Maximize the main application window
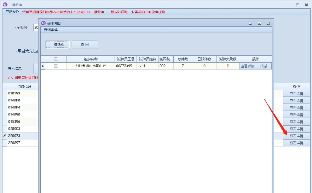The height and width of the screenshot is (193, 312). click(x=297, y=5)
